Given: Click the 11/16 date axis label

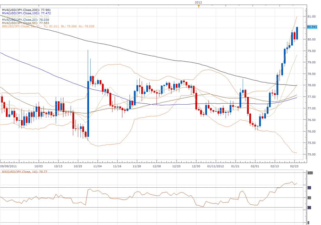Looking at the screenshot, I should click(x=117, y=166).
